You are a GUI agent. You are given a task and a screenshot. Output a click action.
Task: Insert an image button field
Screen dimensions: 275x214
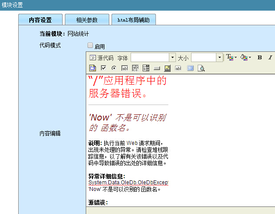pyautogui.click(x=167, y=68)
